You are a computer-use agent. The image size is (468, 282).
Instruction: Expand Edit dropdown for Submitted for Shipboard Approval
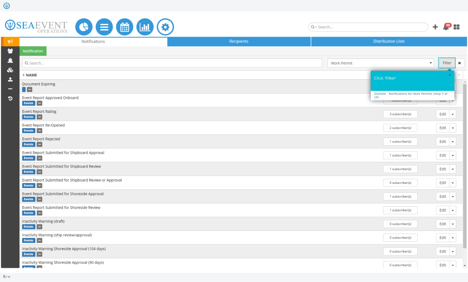pos(453,155)
